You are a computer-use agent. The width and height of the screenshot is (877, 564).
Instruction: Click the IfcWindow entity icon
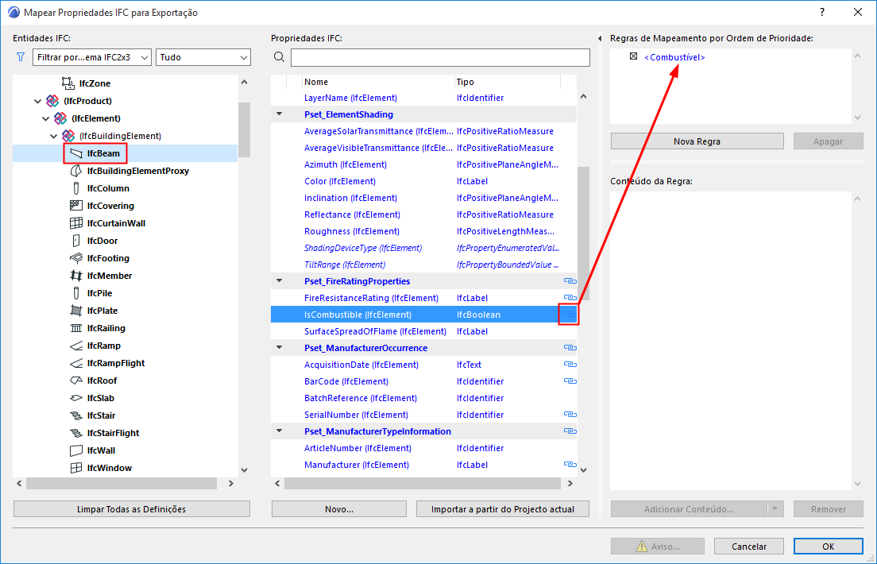coord(76,468)
